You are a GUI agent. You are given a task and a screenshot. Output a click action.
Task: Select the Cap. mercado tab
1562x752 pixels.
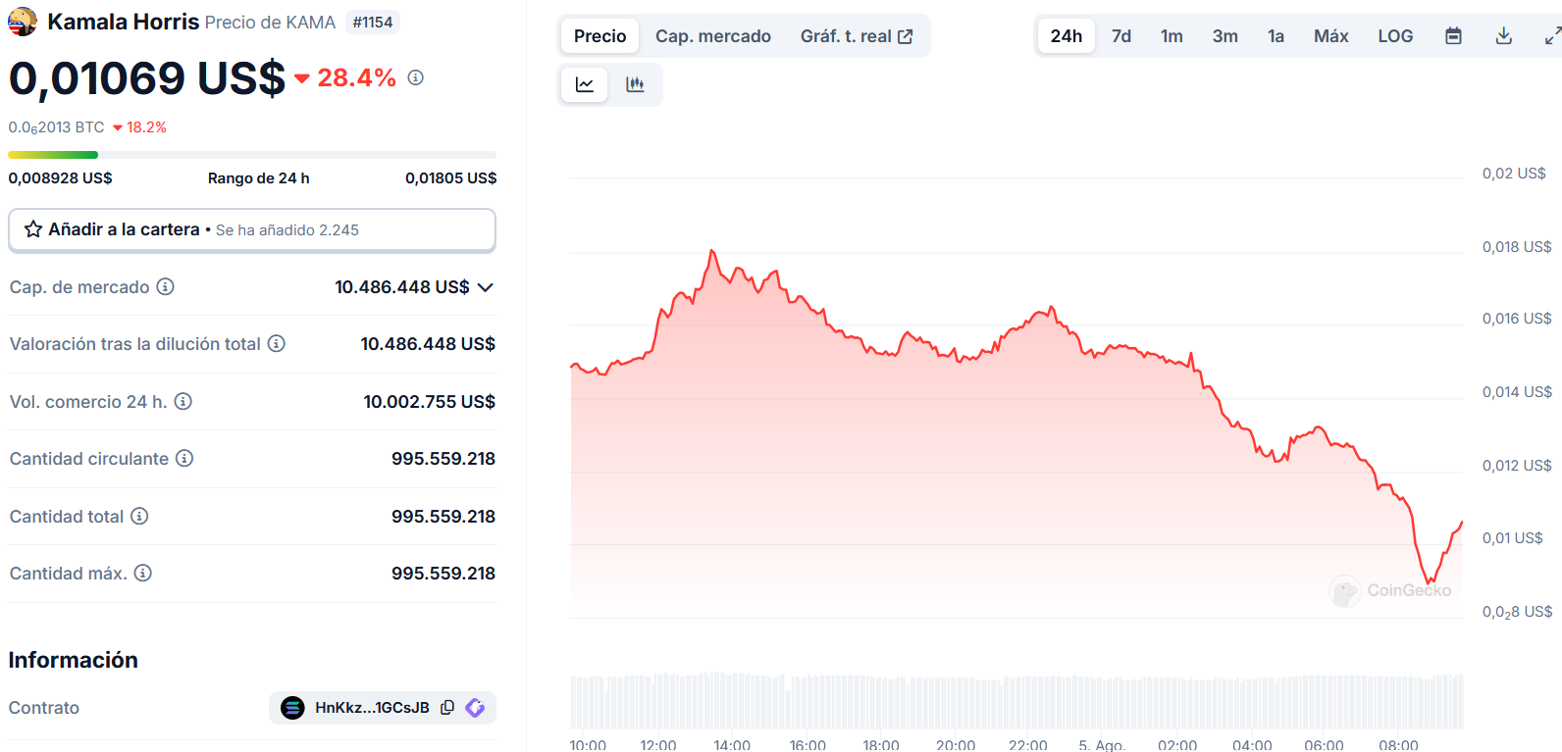pos(713,36)
